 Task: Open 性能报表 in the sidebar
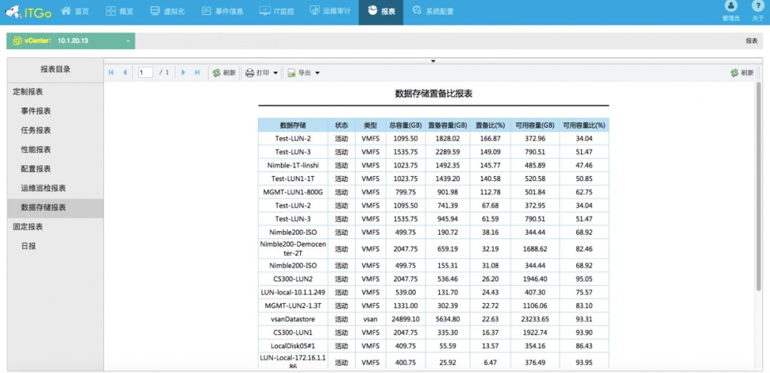coord(36,149)
